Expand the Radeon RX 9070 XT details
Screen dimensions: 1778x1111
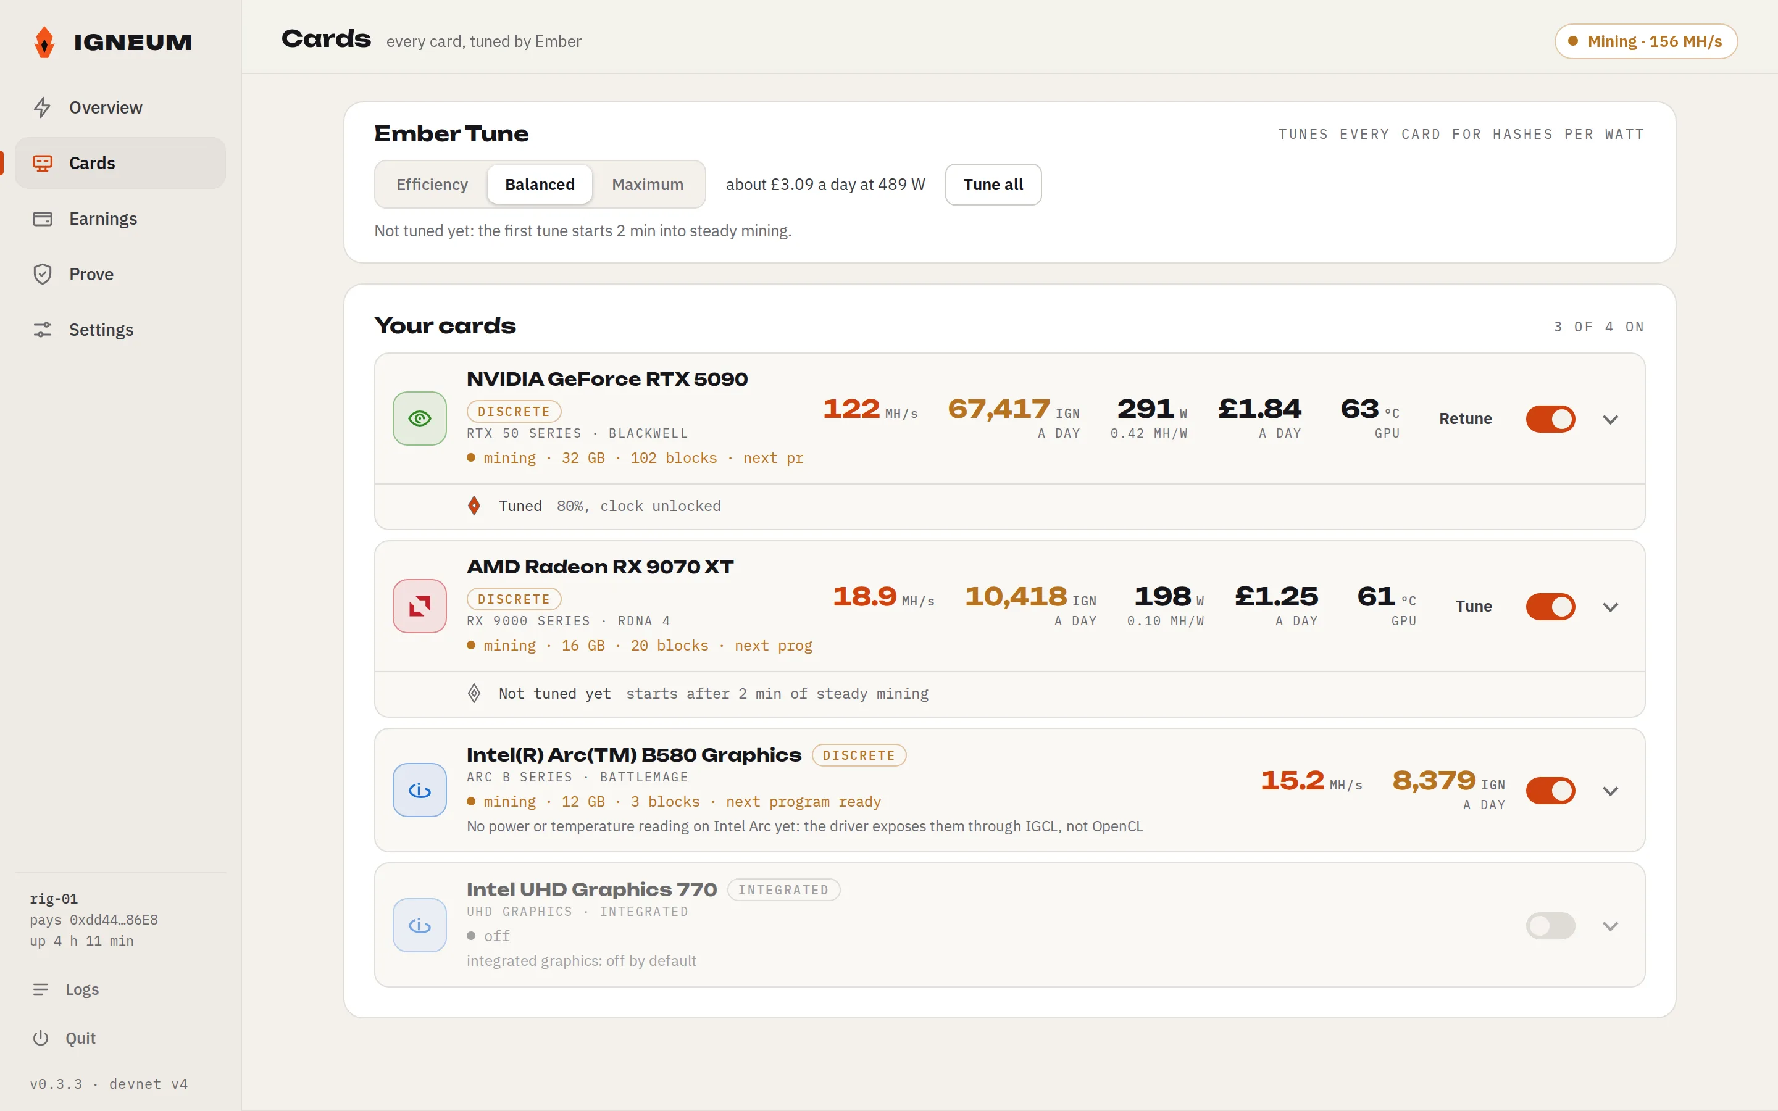[x=1611, y=607]
